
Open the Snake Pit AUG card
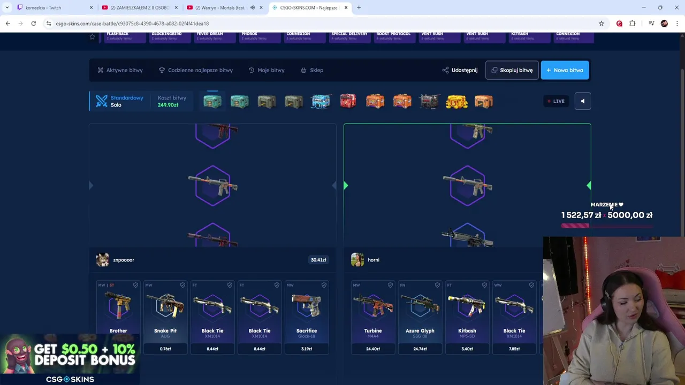point(165,317)
